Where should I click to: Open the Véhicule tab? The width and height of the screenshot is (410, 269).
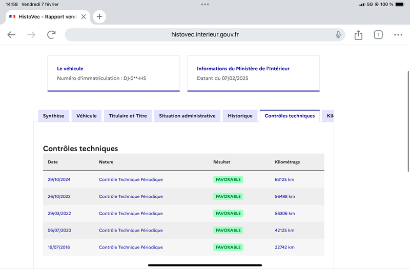tap(87, 116)
